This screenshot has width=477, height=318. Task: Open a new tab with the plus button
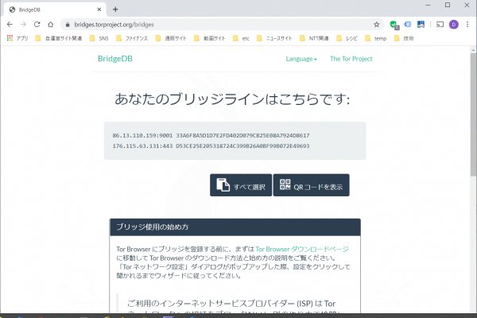[x=115, y=9]
